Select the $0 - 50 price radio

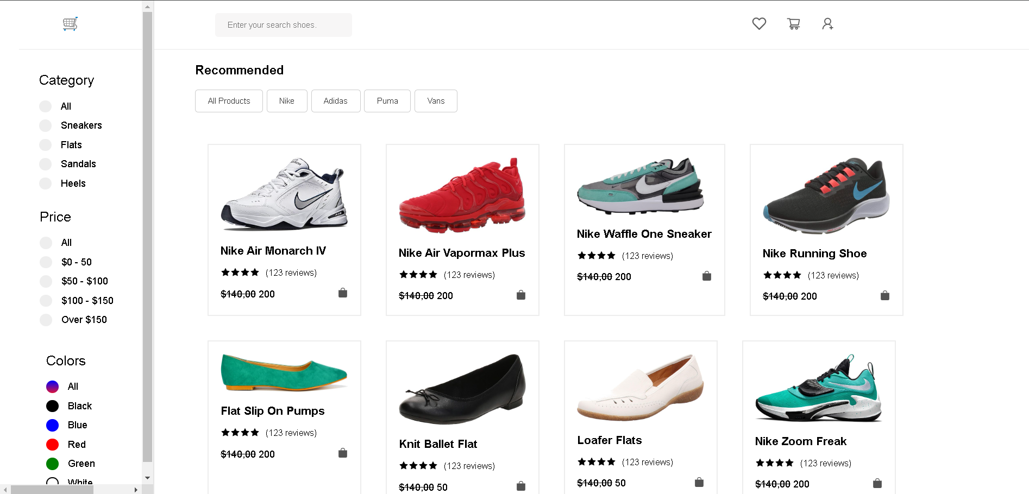(x=46, y=262)
